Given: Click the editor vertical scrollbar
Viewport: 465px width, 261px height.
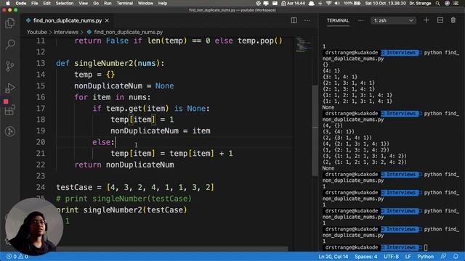Looking at the screenshot, I should 315,130.
